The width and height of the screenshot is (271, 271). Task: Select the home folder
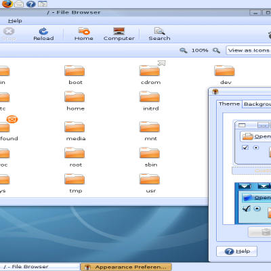(75, 96)
